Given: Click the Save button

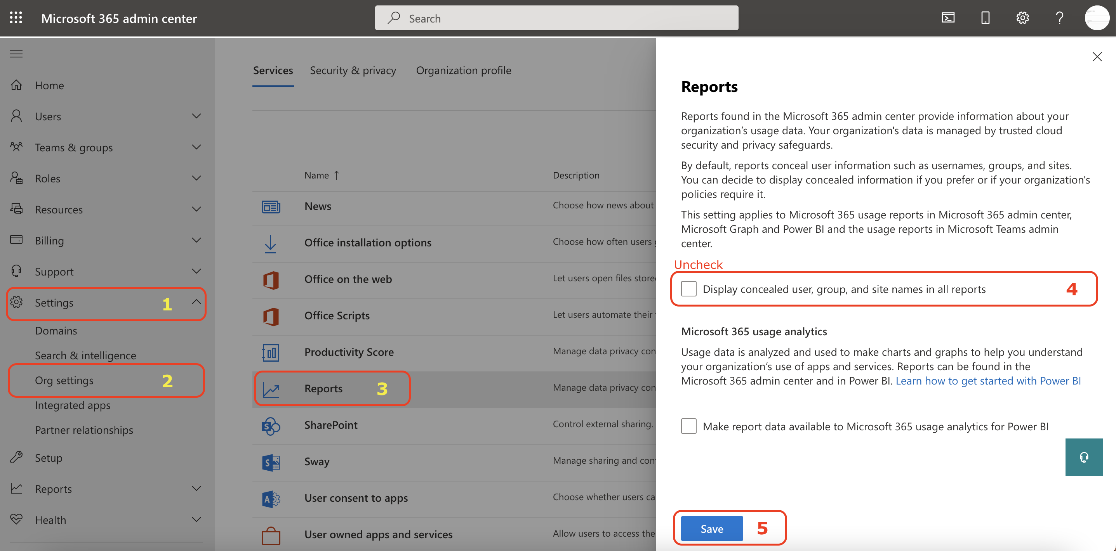Looking at the screenshot, I should pos(711,528).
